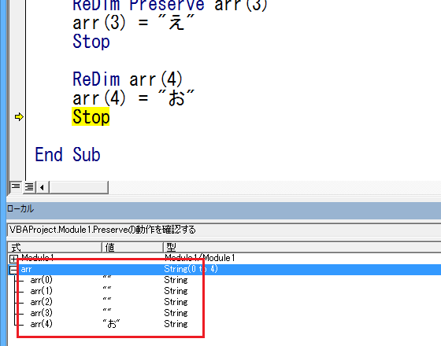
Task: Click the Module1/Module1 type cell
Action: (200, 258)
